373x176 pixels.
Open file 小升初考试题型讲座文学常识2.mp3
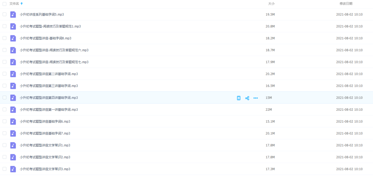pyautogui.click(x=45, y=157)
